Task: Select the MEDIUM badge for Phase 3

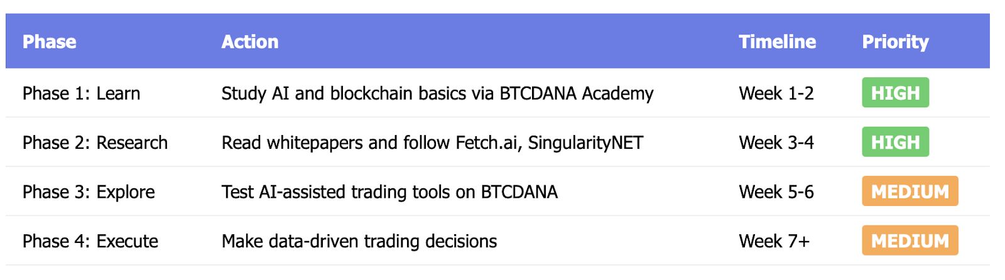Action: [910, 191]
